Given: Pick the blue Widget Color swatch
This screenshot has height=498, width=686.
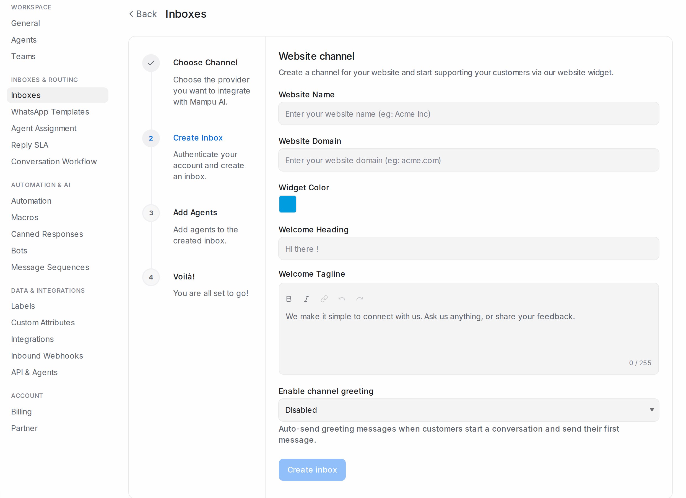Looking at the screenshot, I should pos(287,204).
